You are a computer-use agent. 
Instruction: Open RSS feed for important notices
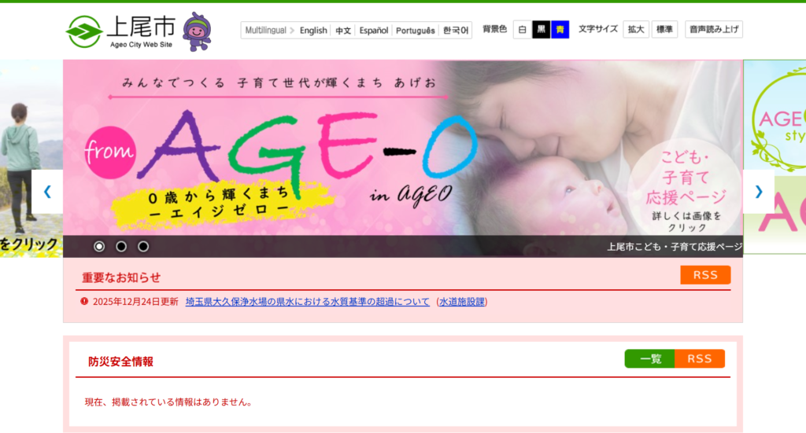click(x=705, y=275)
